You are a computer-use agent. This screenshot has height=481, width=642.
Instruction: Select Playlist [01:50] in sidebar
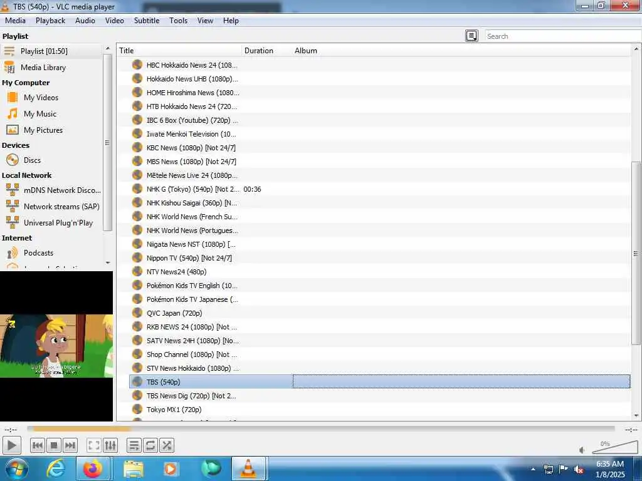click(51, 51)
